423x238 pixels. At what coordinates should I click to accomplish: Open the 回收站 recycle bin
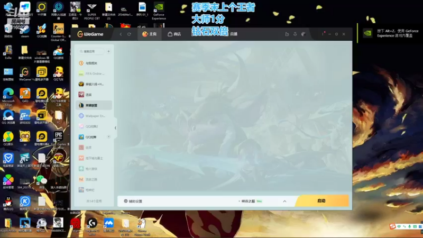[x=8, y=31]
